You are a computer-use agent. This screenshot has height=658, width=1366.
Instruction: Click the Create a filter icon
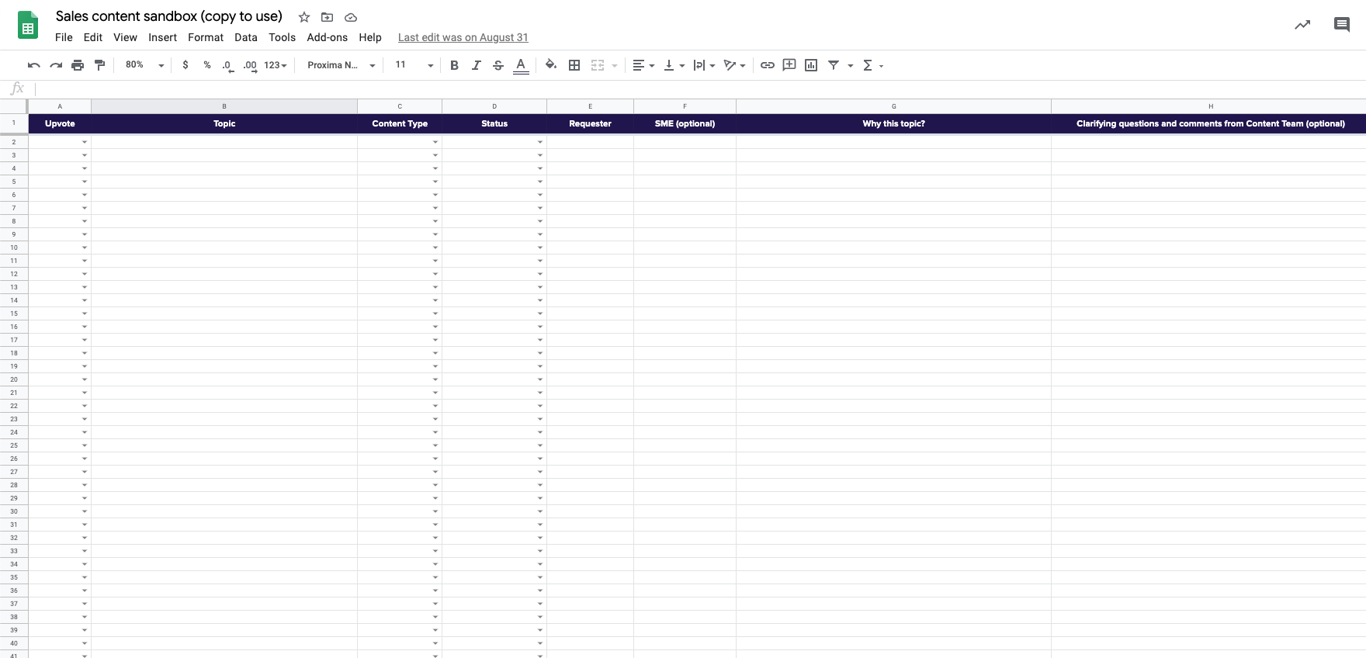pyautogui.click(x=834, y=65)
